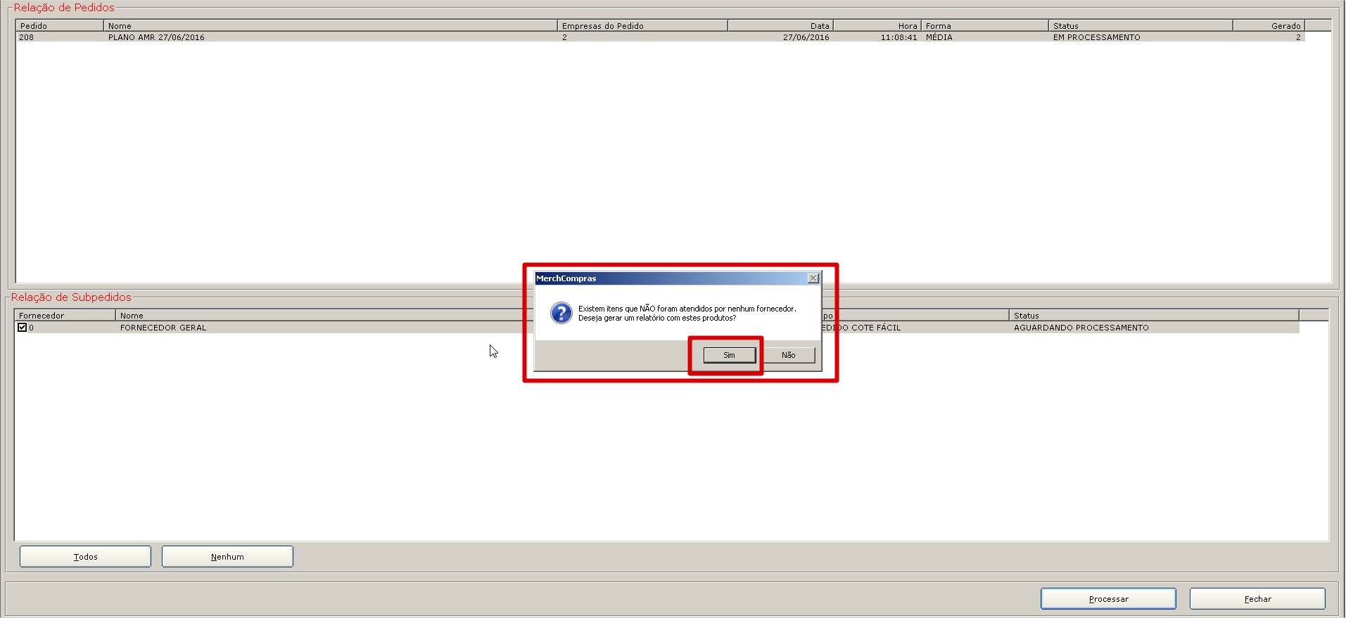Click the Gerado column header

[x=1268, y=26]
